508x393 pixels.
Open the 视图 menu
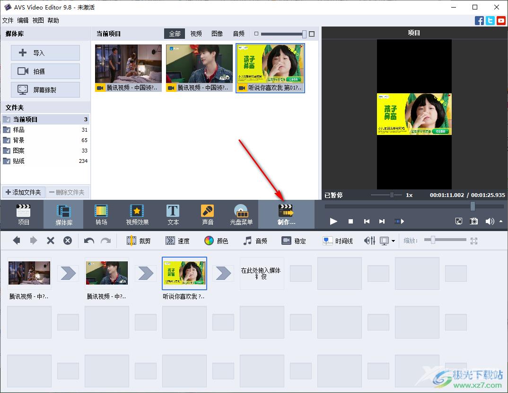(x=38, y=20)
